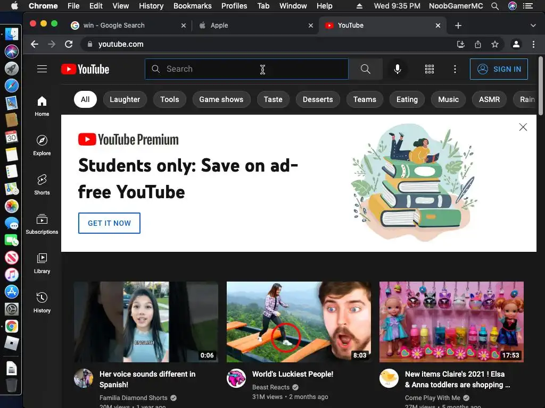This screenshot has height=408, width=545.
Task: Open Spotlight search in menu bar
Action: [495, 6]
